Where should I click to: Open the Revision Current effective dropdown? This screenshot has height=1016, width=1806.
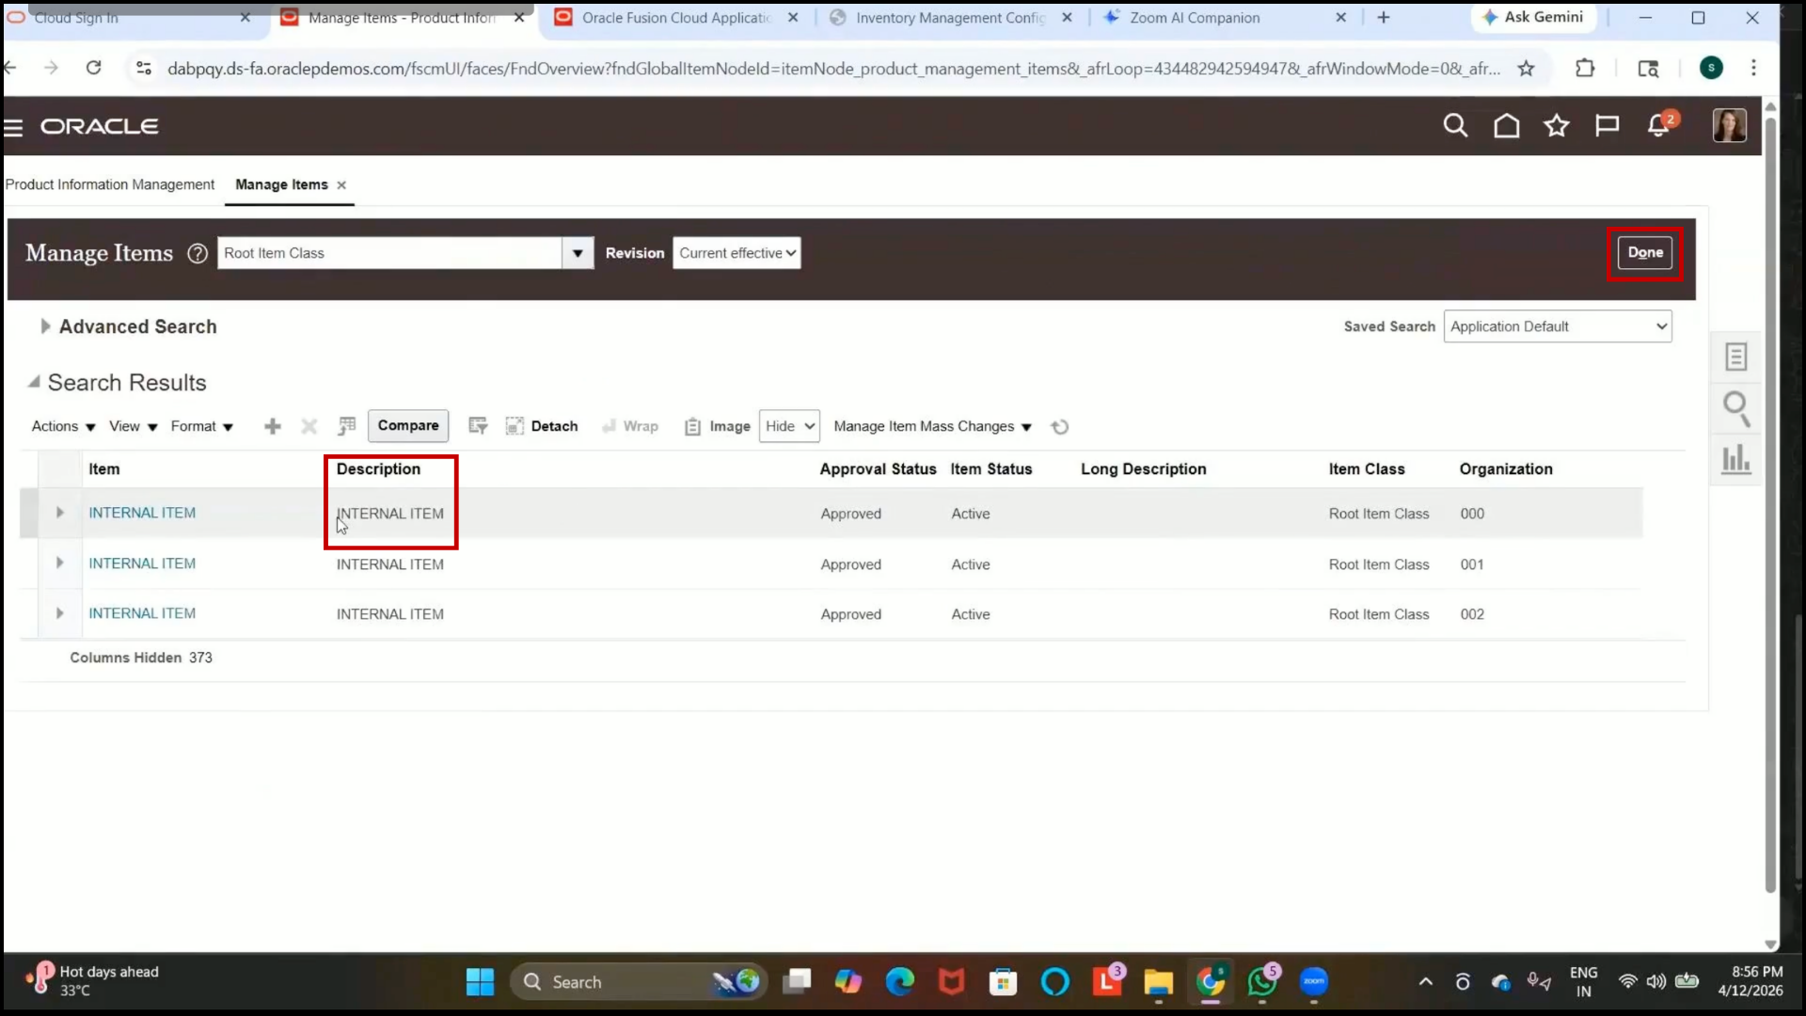(737, 253)
